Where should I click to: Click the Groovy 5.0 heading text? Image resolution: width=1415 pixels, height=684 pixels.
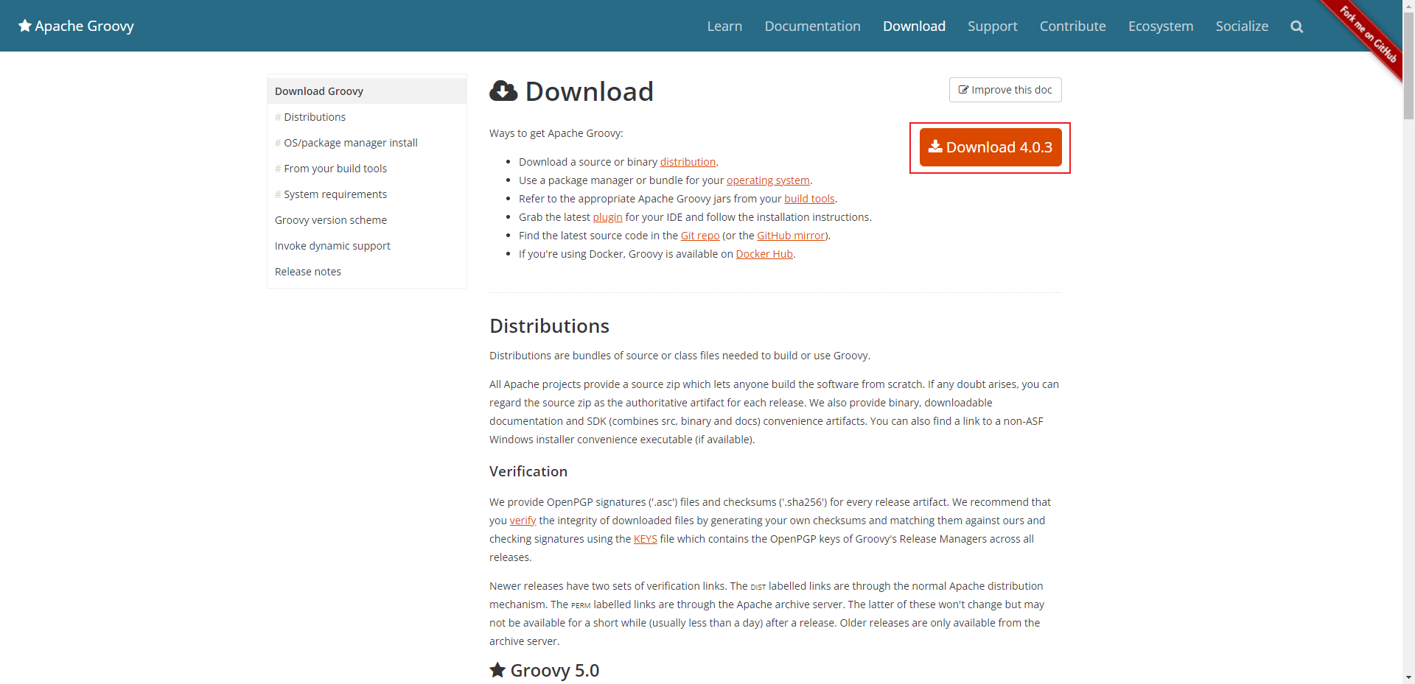pyautogui.click(x=554, y=671)
